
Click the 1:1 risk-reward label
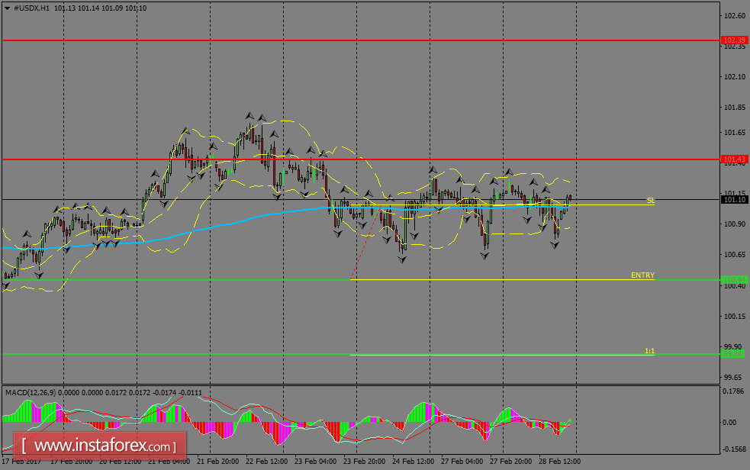pyautogui.click(x=648, y=350)
